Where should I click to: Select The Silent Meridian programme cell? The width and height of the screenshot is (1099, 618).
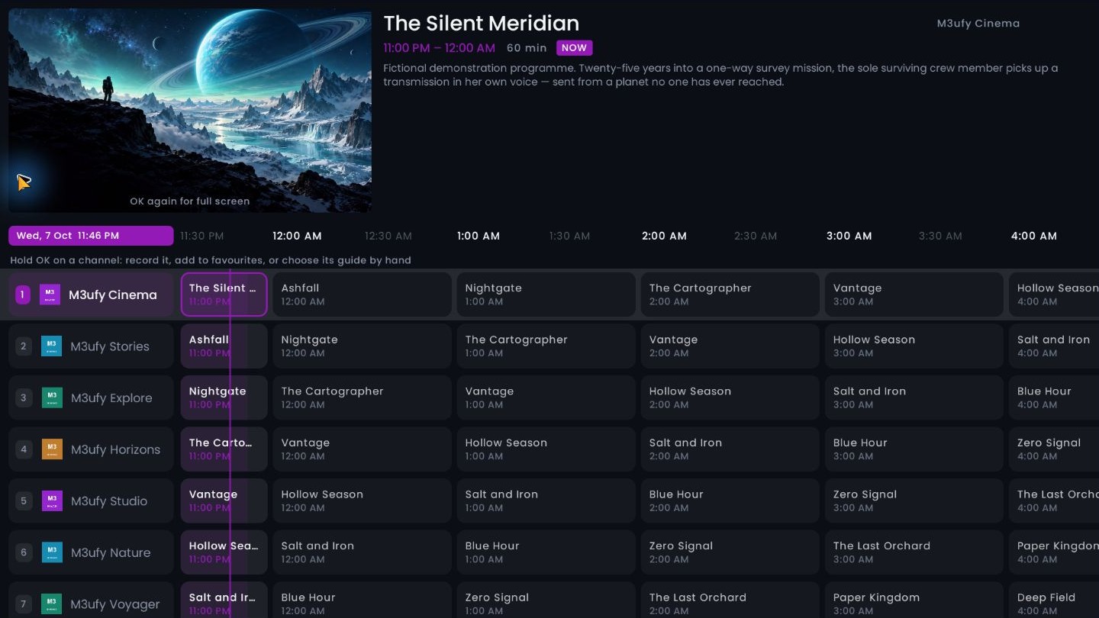tap(224, 295)
